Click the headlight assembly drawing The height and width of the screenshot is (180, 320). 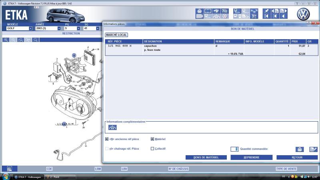pyautogui.click(x=74, y=103)
